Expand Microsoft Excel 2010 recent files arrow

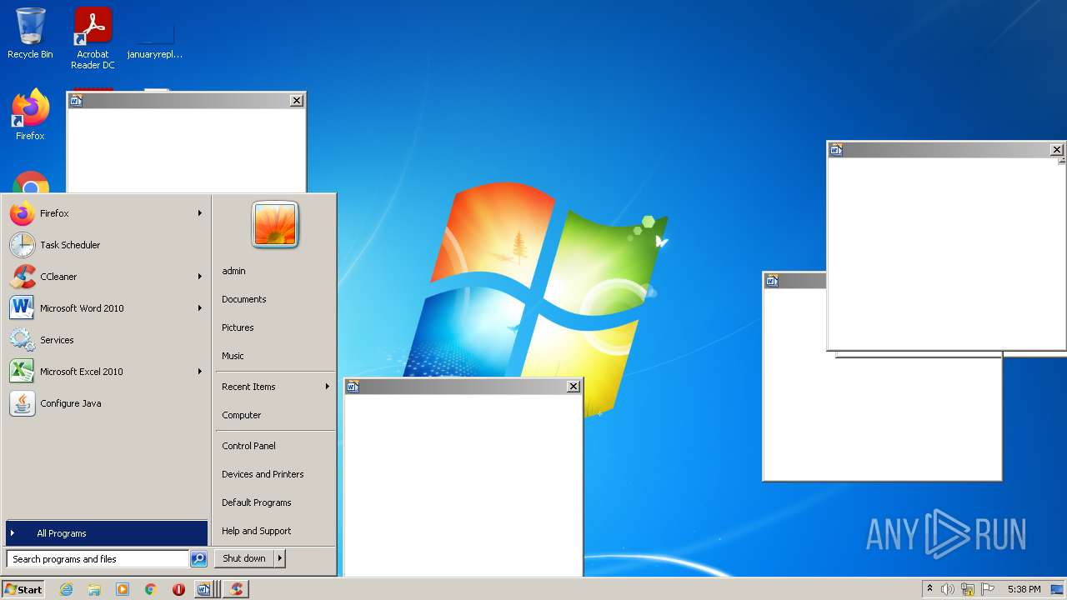click(200, 372)
